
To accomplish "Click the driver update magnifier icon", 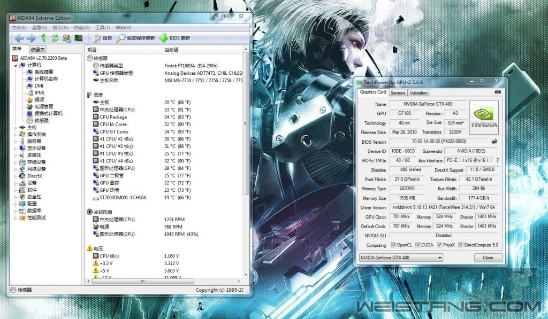I will click(121, 38).
